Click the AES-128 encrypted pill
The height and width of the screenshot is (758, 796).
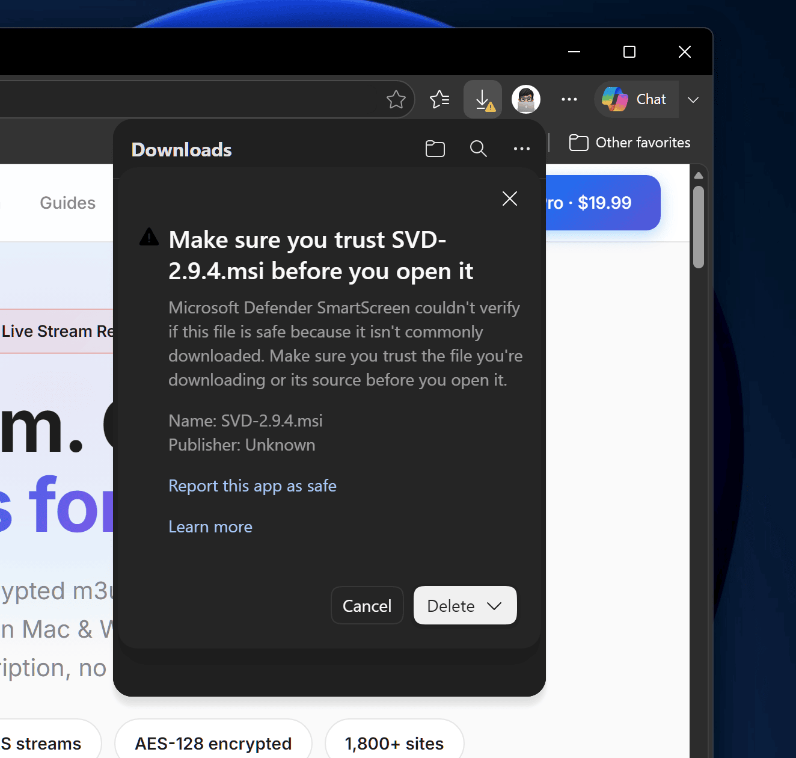(213, 744)
